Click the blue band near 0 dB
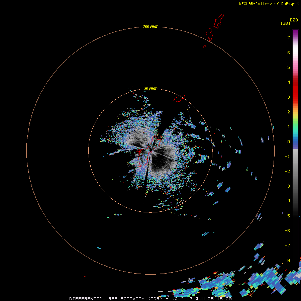Screen dimensions: 301x301 (295, 142)
